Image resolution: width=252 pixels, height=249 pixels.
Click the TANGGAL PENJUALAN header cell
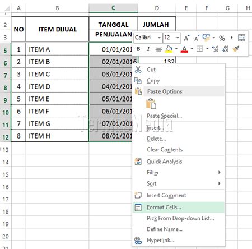coord(114,29)
